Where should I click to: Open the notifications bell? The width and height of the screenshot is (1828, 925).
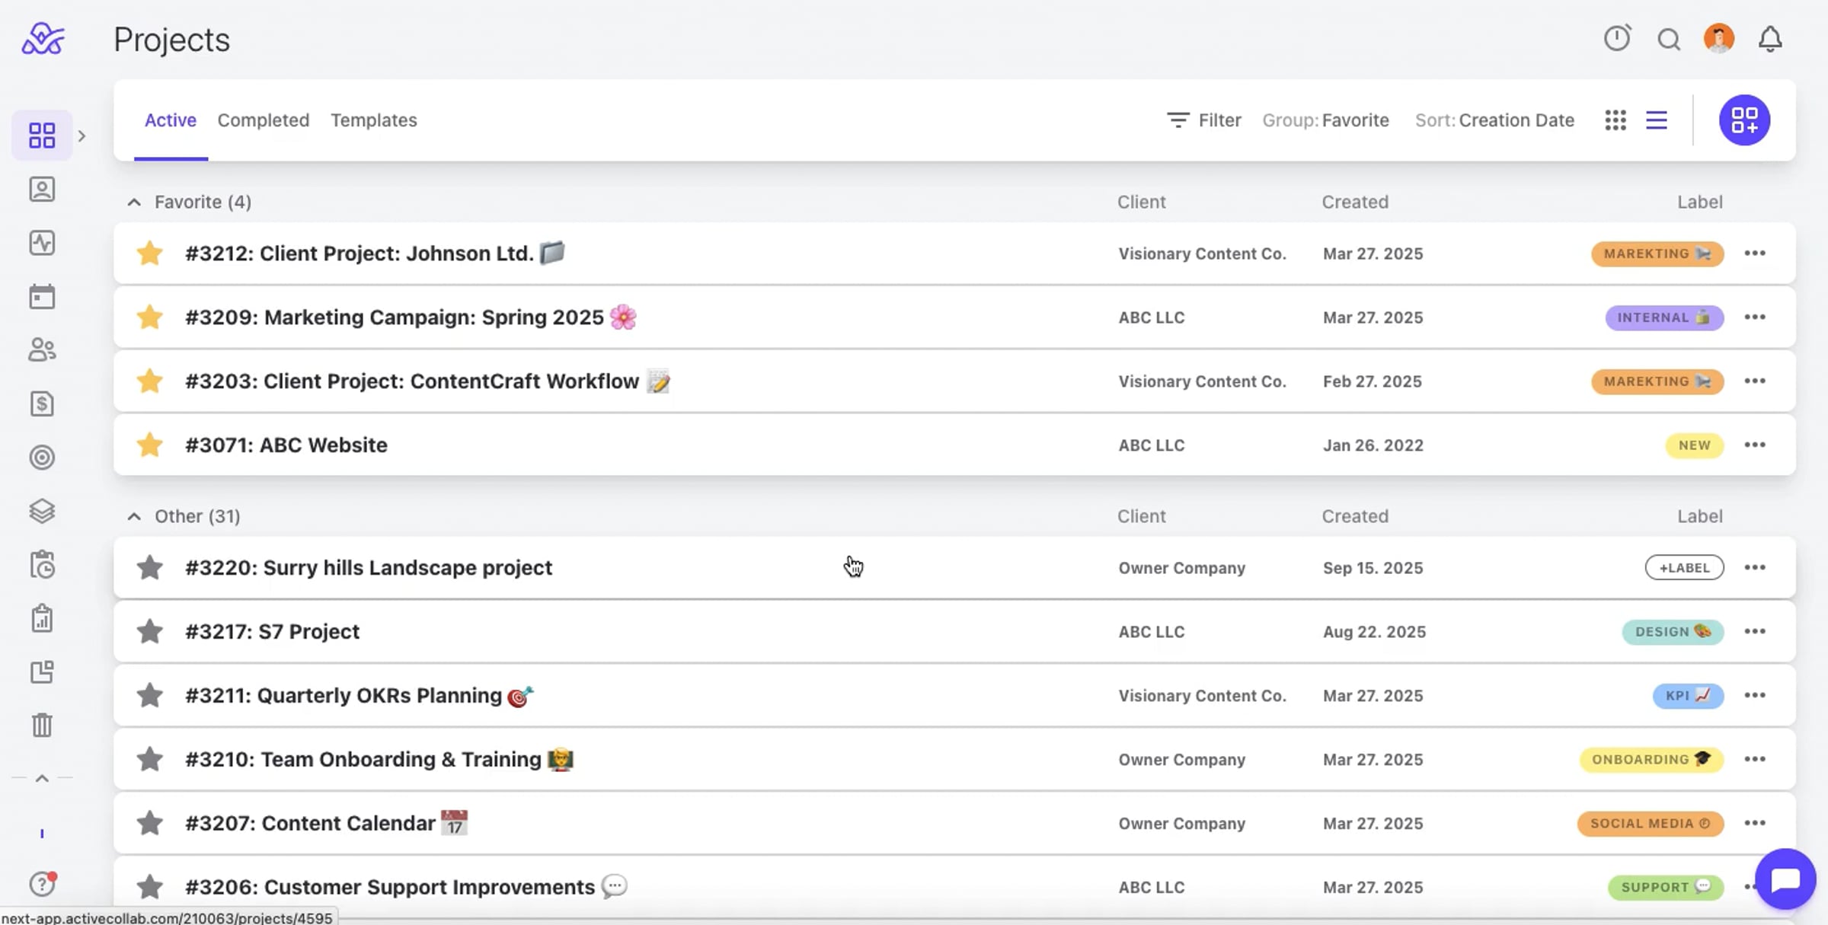point(1770,39)
